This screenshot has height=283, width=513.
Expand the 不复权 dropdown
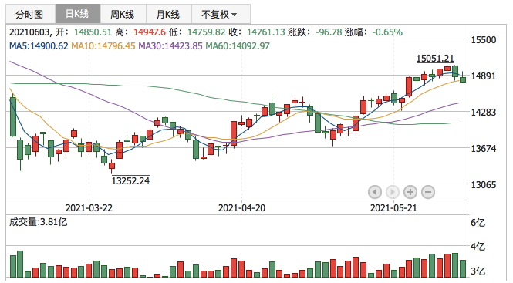coord(221,14)
